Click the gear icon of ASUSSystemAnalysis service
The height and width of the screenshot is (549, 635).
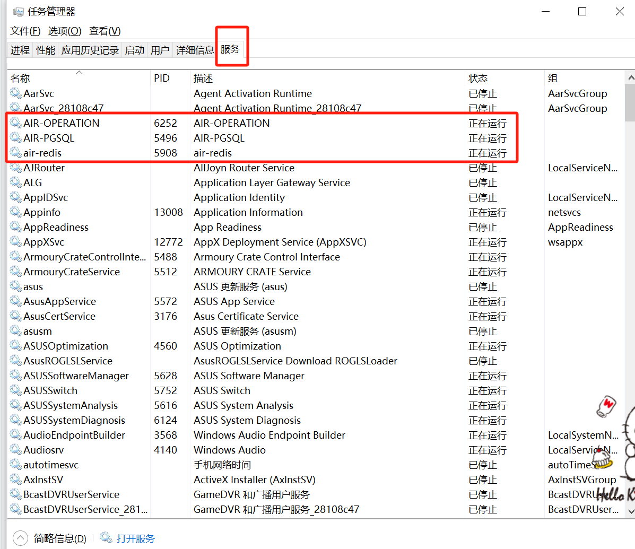(16, 405)
